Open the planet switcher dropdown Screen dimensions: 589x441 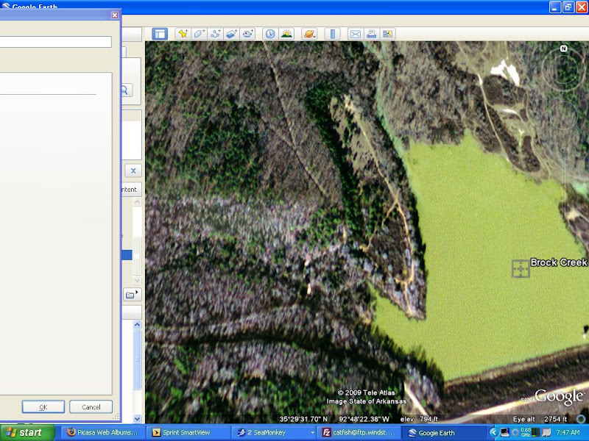tap(309, 34)
